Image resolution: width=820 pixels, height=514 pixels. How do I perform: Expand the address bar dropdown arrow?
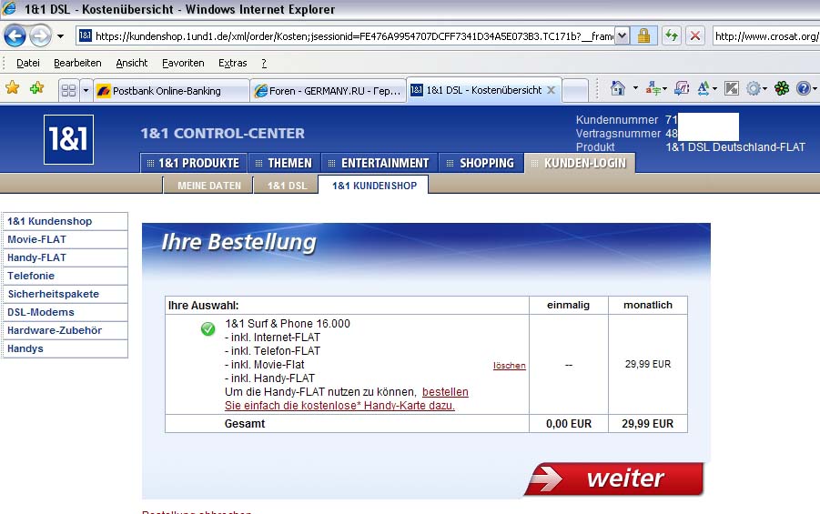pyautogui.click(x=623, y=35)
